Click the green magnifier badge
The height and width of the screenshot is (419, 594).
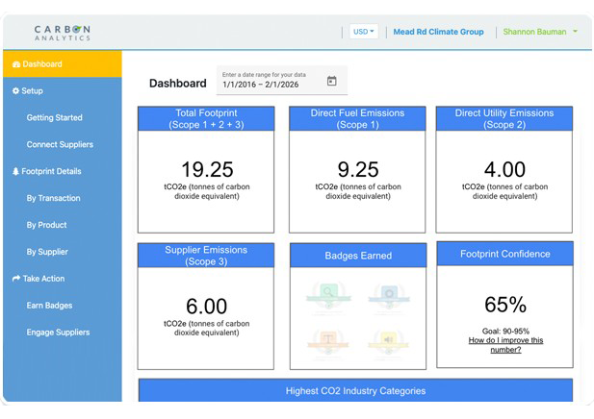[x=329, y=293]
